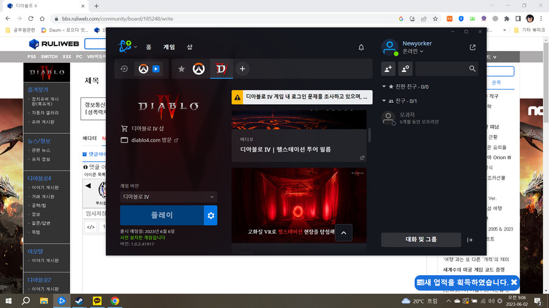
Task: Click the Newyorker profile avatar
Action: [389, 47]
